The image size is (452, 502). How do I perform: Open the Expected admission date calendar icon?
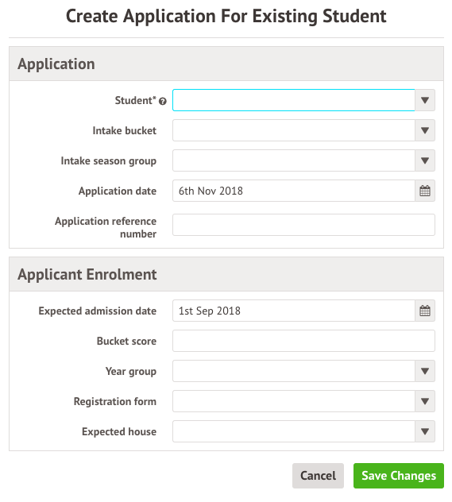coord(425,311)
